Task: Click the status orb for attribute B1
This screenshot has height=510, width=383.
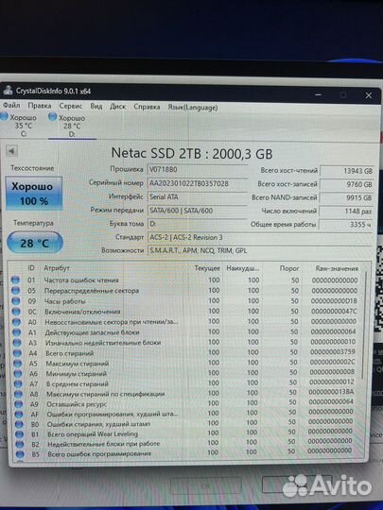Action: click(x=20, y=434)
